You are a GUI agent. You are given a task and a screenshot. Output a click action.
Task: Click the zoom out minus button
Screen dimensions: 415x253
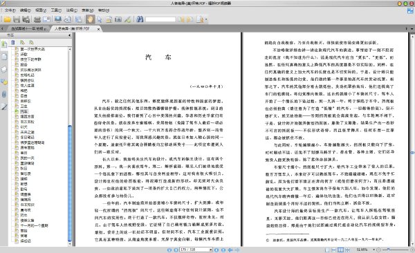click(379, 250)
